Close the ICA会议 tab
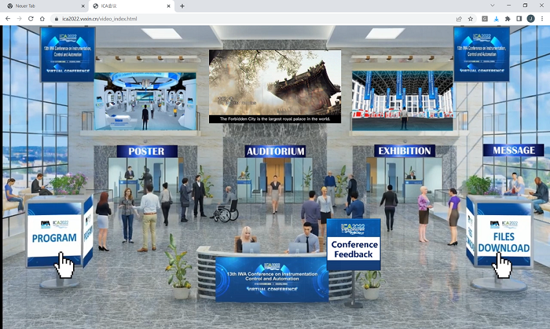The width and height of the screenshot is (550, 329). (168, 6)
